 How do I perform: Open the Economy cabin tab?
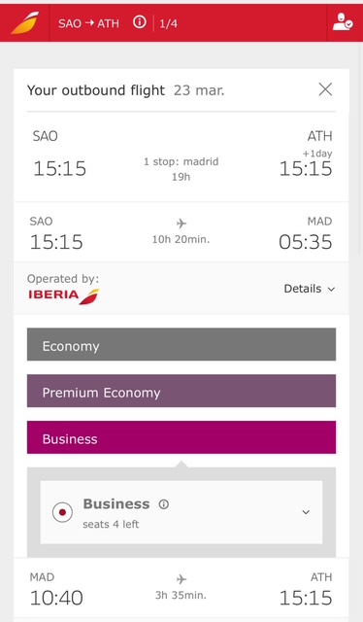[181, 344]
